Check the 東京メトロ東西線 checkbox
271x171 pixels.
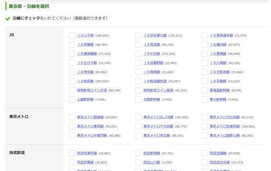click(x=72, y=126)
